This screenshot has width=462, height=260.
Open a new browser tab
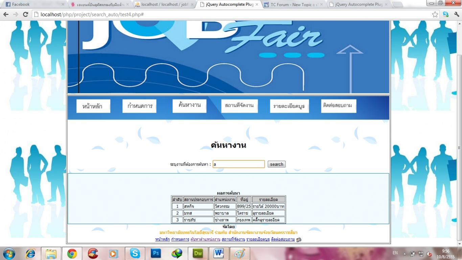click(x=398, y=4)
